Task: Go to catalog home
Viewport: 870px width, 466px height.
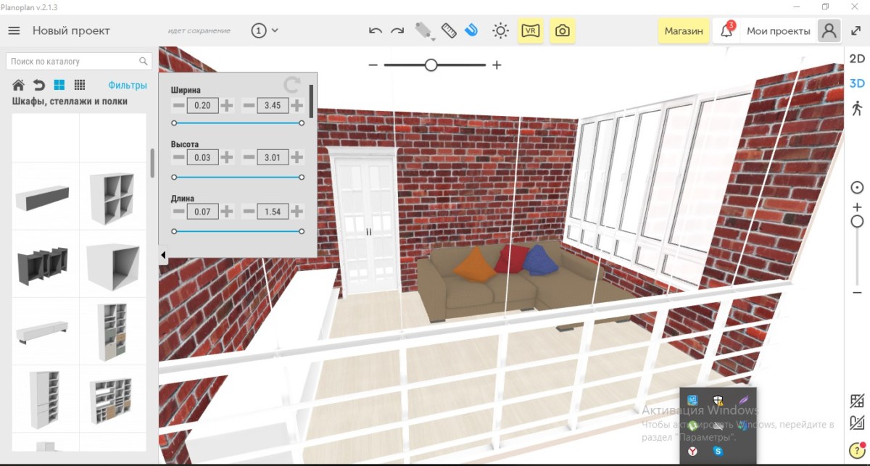Action: (19, 85)
